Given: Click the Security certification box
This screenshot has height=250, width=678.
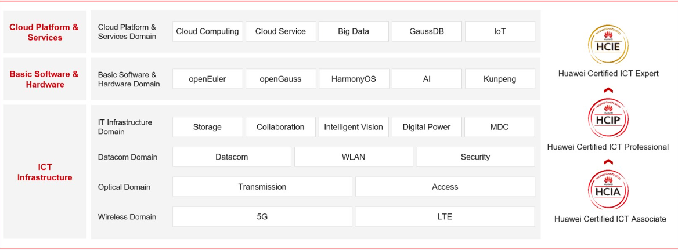Looking at the screenshot, I should [x=475, y=157].
